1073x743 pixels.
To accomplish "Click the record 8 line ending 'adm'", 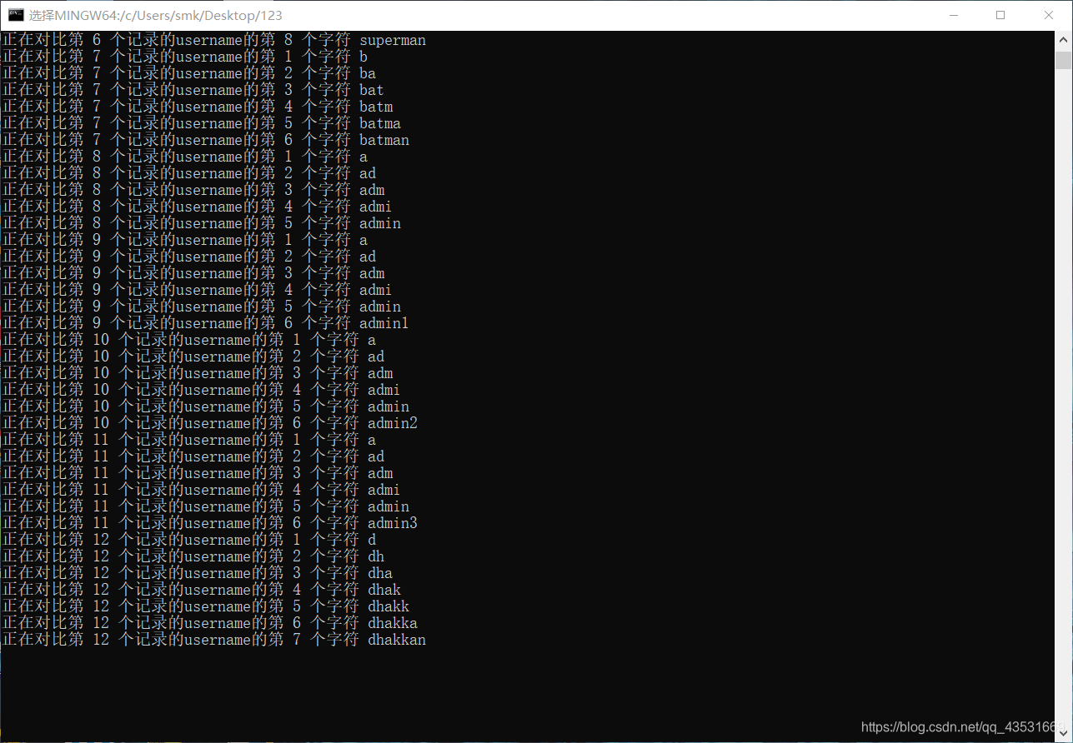I will coord(193,190).
